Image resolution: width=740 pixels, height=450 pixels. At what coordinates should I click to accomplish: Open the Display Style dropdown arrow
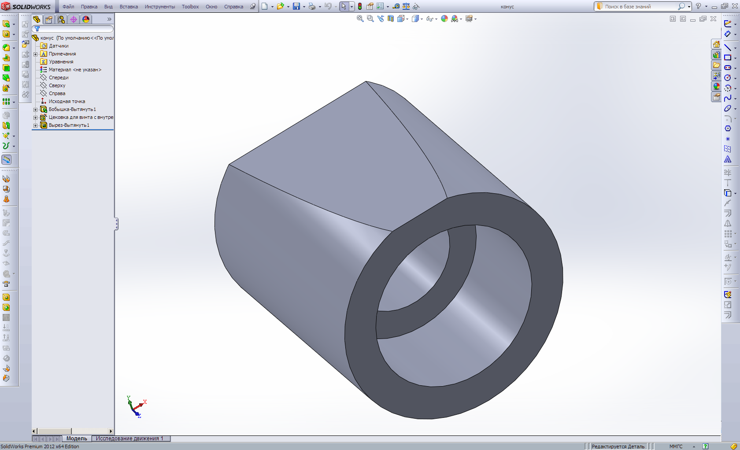coord(422,19)
